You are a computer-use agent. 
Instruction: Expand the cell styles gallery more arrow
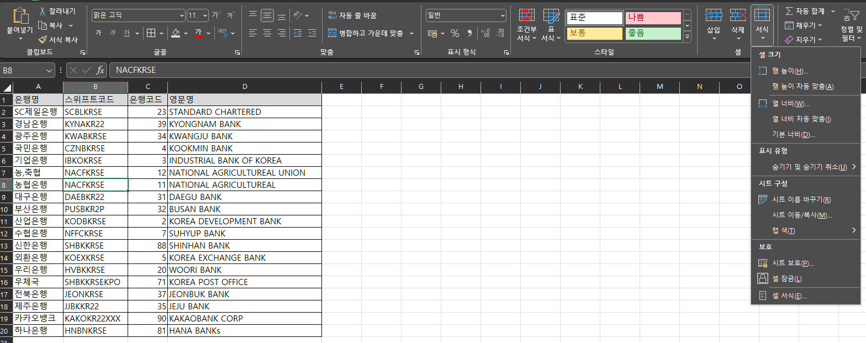coord(687,37)
